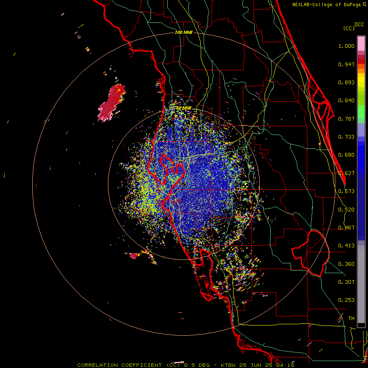Click the 25 JUN 25 04:18 timestamp
This screenshot has height=368, width=368.
(x=267, y=365)
